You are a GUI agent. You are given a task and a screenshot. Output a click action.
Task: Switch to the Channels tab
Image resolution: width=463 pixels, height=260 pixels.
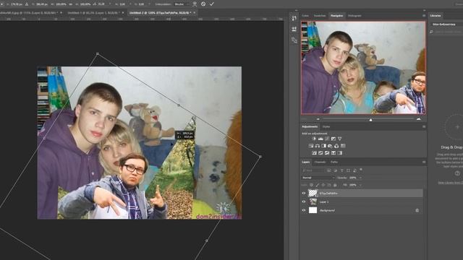click(320, 162)
